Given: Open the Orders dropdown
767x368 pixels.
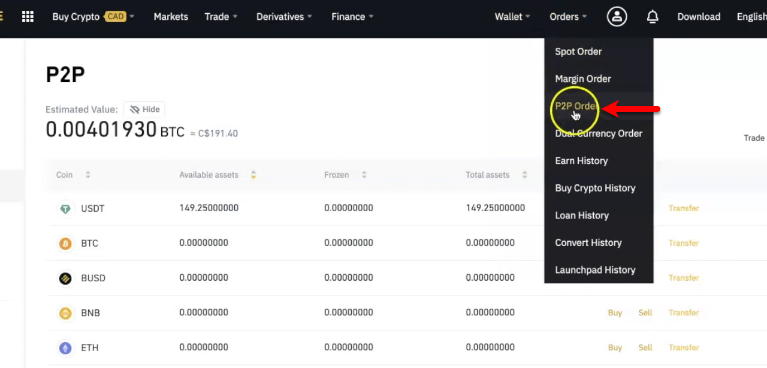Looking at the screenshot, I should 568,17.
